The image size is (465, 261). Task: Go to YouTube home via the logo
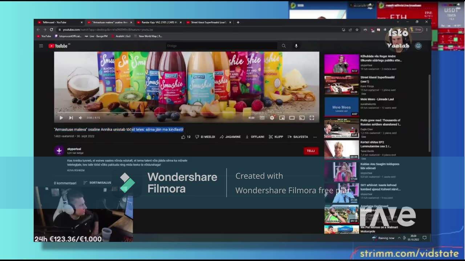58,46
